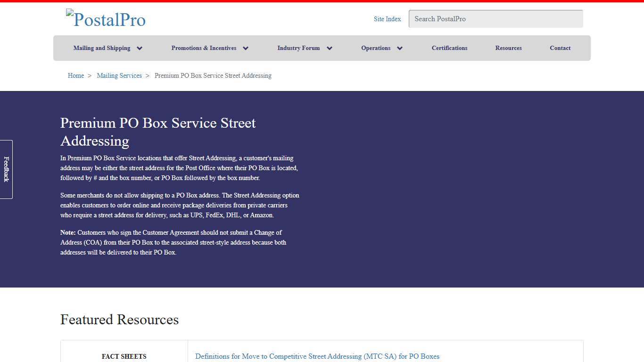Open the Site Index page
Screen dimensions: 644x362
pyautogui.click(x=387, y=19)
